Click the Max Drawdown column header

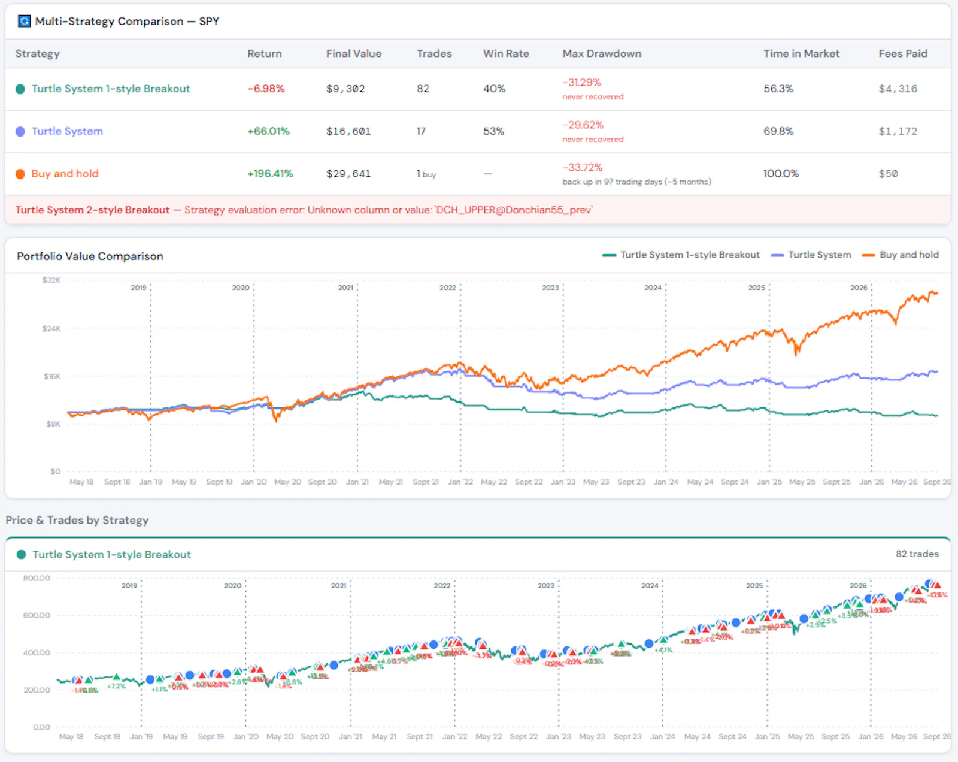click(602, 54)
